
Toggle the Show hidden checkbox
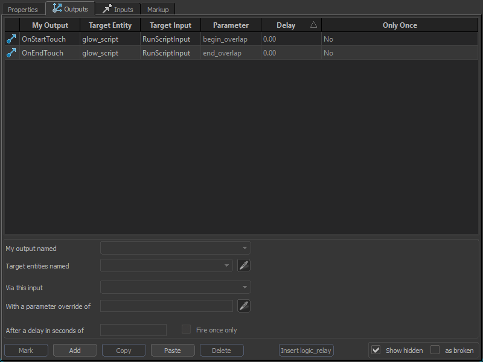(376, 351)
